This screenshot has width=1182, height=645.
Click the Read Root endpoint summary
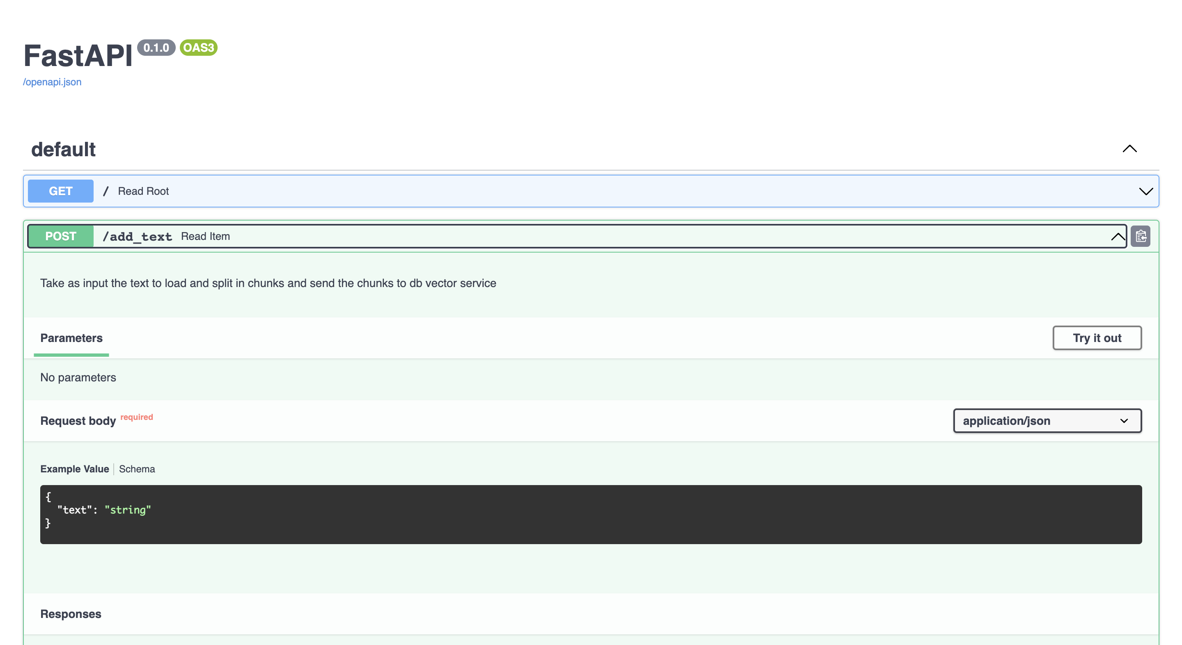pyautogui.click(x=143, y=191)
